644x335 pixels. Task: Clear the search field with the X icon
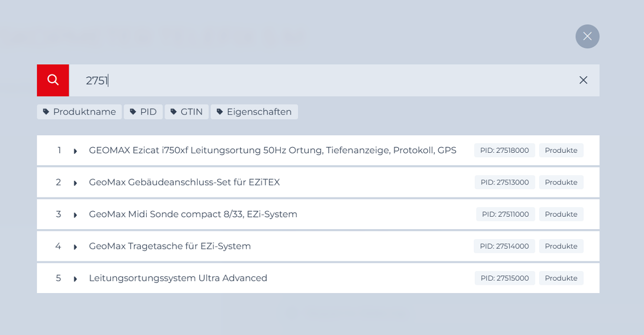tap(583, 80)
